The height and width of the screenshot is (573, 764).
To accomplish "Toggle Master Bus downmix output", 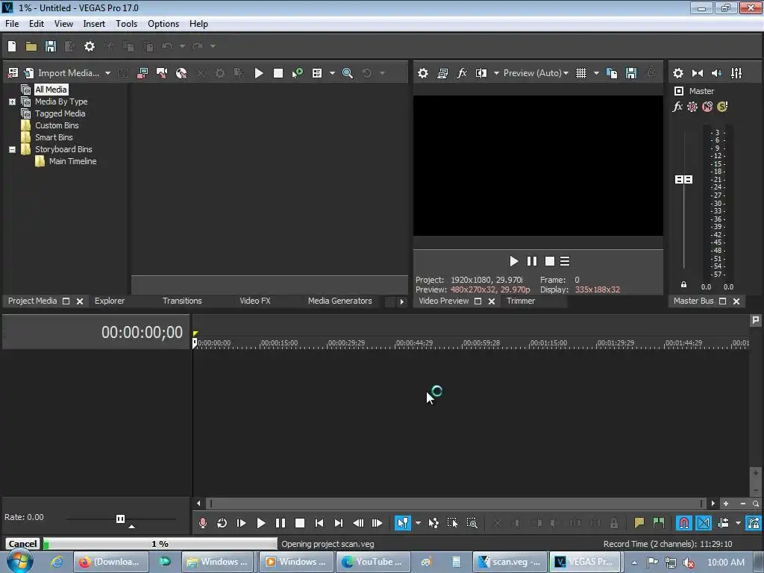I will tap(698, 73).
